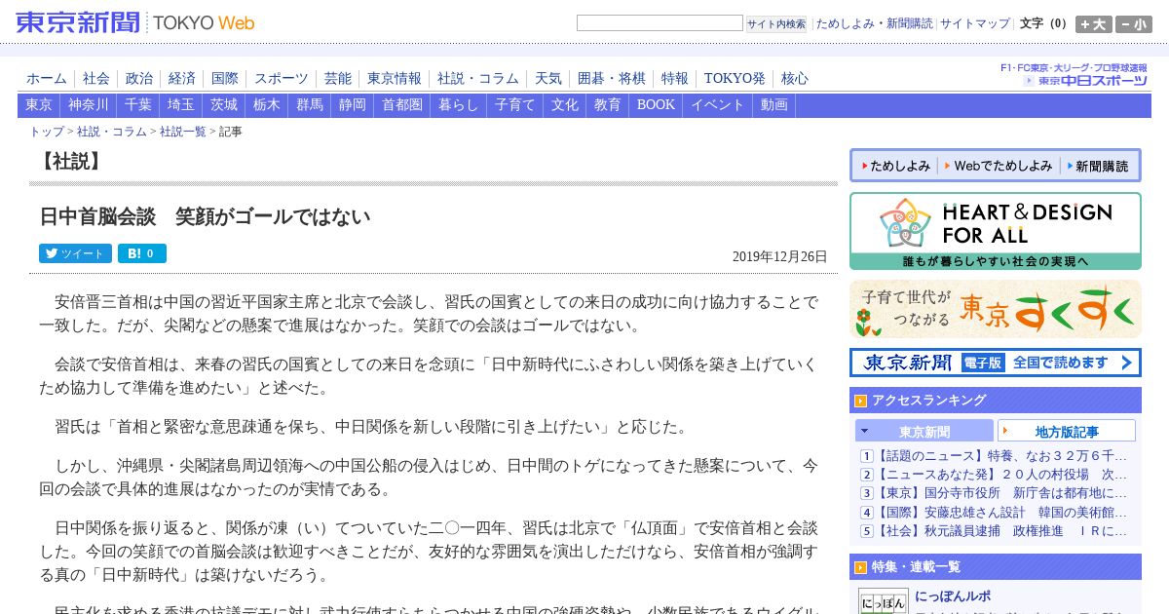Select 茨城 in the regional bar

click(x=224, y=105)
